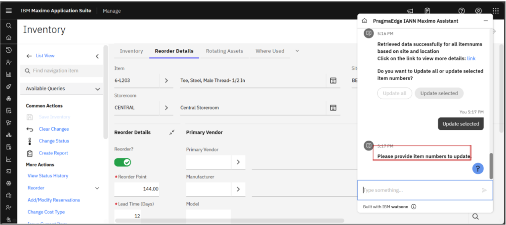
Task: Open the Manufacturer chevron menu
Action: point(238,189)
